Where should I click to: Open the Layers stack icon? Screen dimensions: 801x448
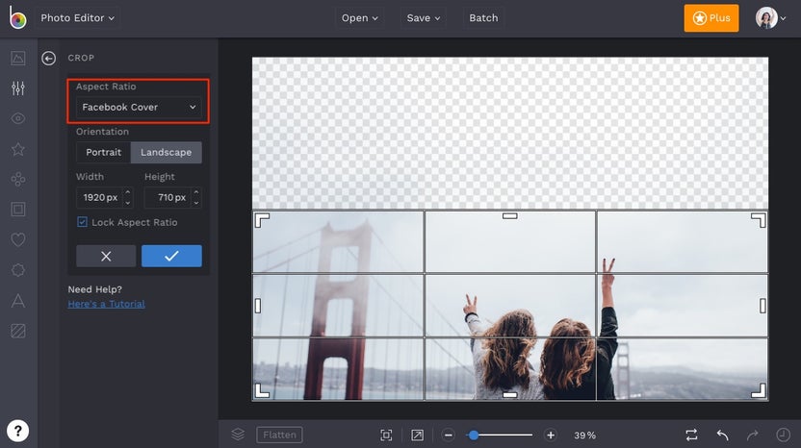[238, 435]
